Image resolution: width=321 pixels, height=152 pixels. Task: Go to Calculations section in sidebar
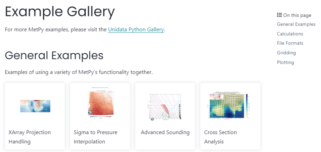point(290,34)
